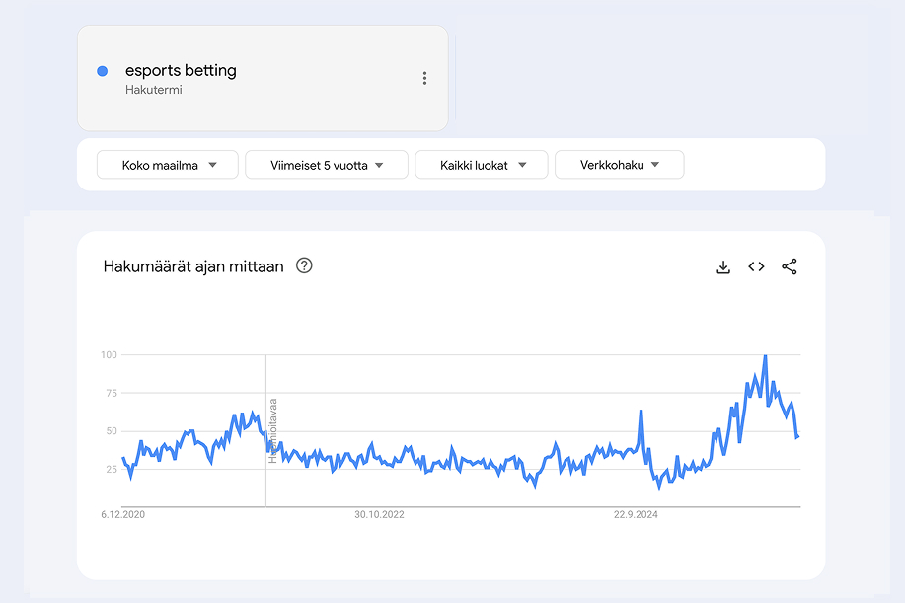Viewport: 905px width, 603px height.
Task: Open the three-dot menu on the search term card
Action: pyautogui.click(x=424, y=77)
